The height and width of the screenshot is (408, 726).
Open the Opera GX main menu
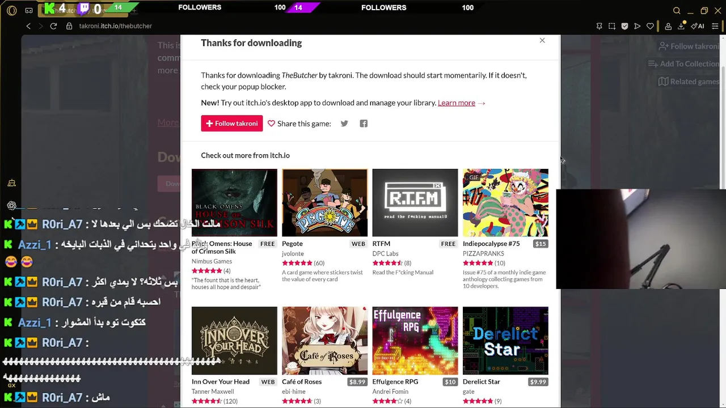click(12, 11)
